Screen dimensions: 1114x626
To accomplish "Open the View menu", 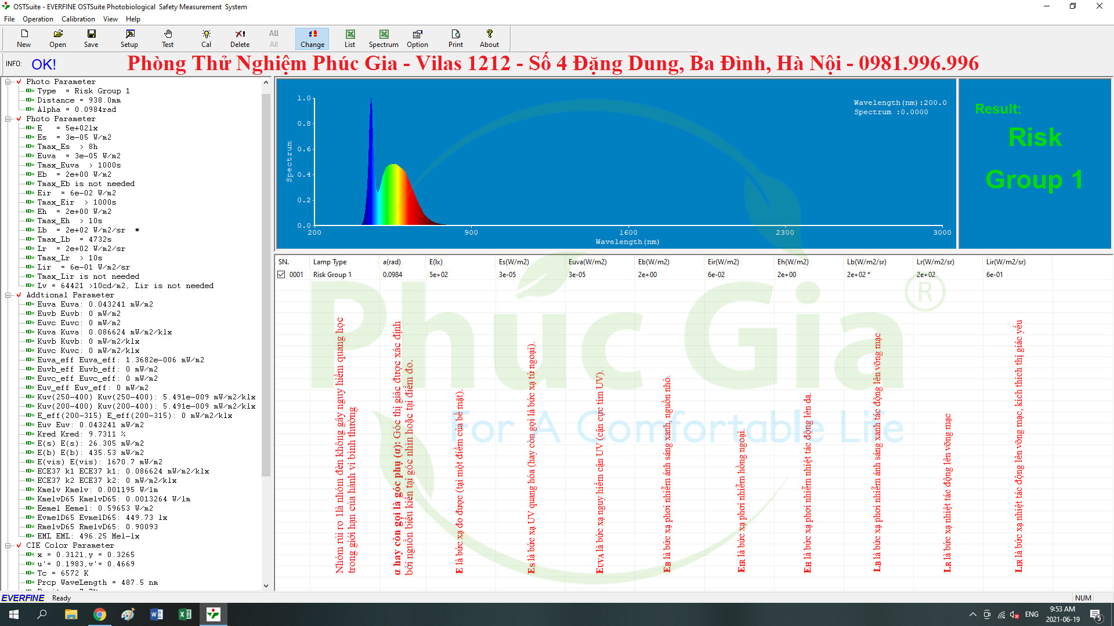I will (x=110, y=19).
